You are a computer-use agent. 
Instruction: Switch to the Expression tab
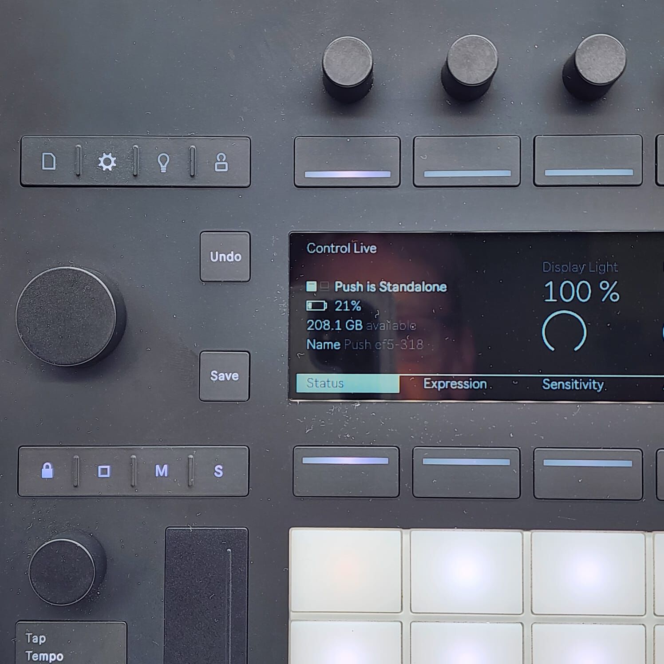click(x=455, y=384)
